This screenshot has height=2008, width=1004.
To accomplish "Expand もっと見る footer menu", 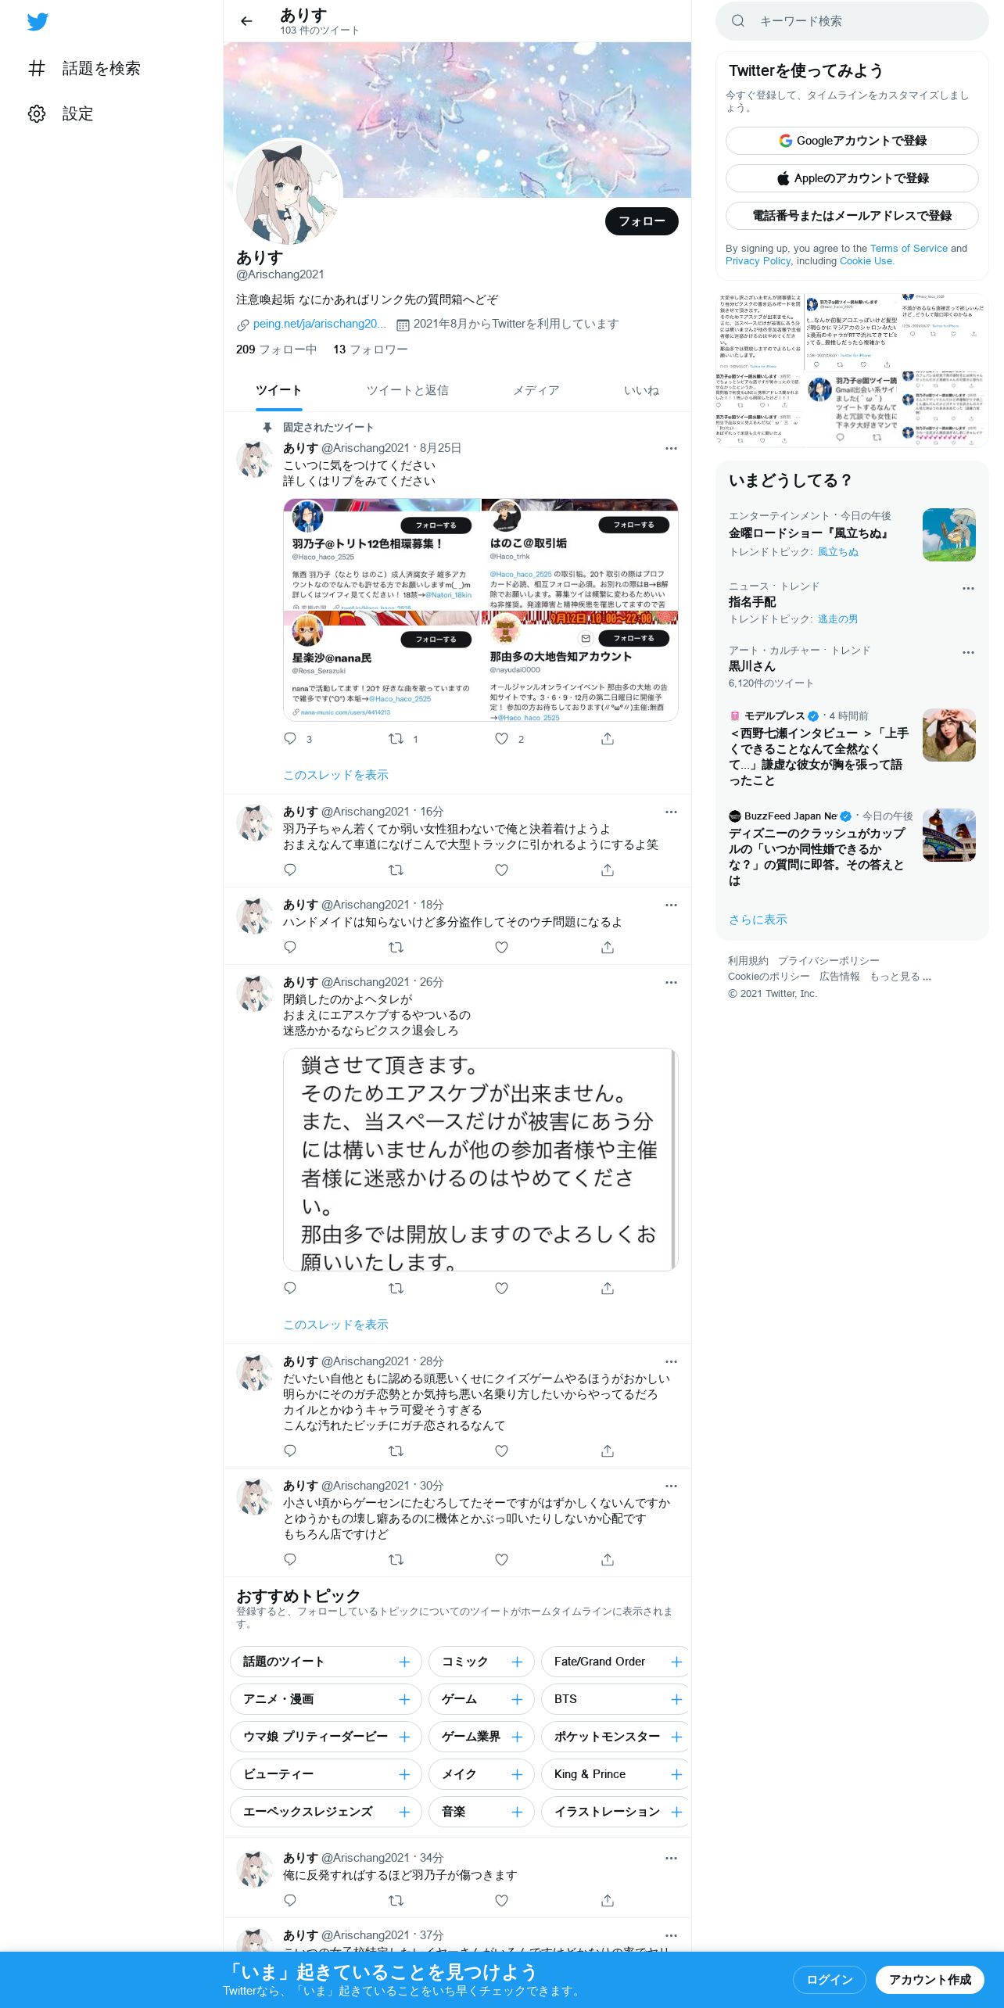I will pyautogui.click(x=900, y=977).
